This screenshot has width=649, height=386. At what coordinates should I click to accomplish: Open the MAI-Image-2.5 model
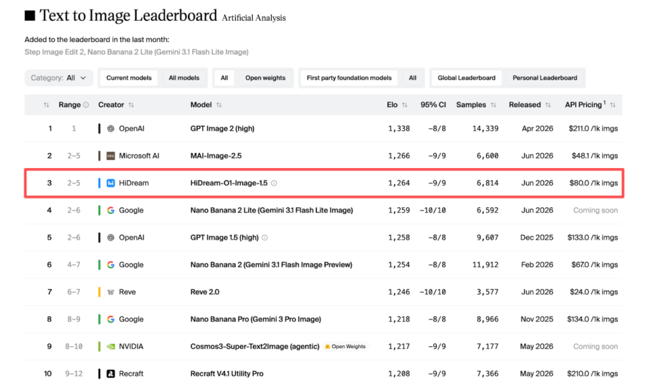tap(216, 156)
